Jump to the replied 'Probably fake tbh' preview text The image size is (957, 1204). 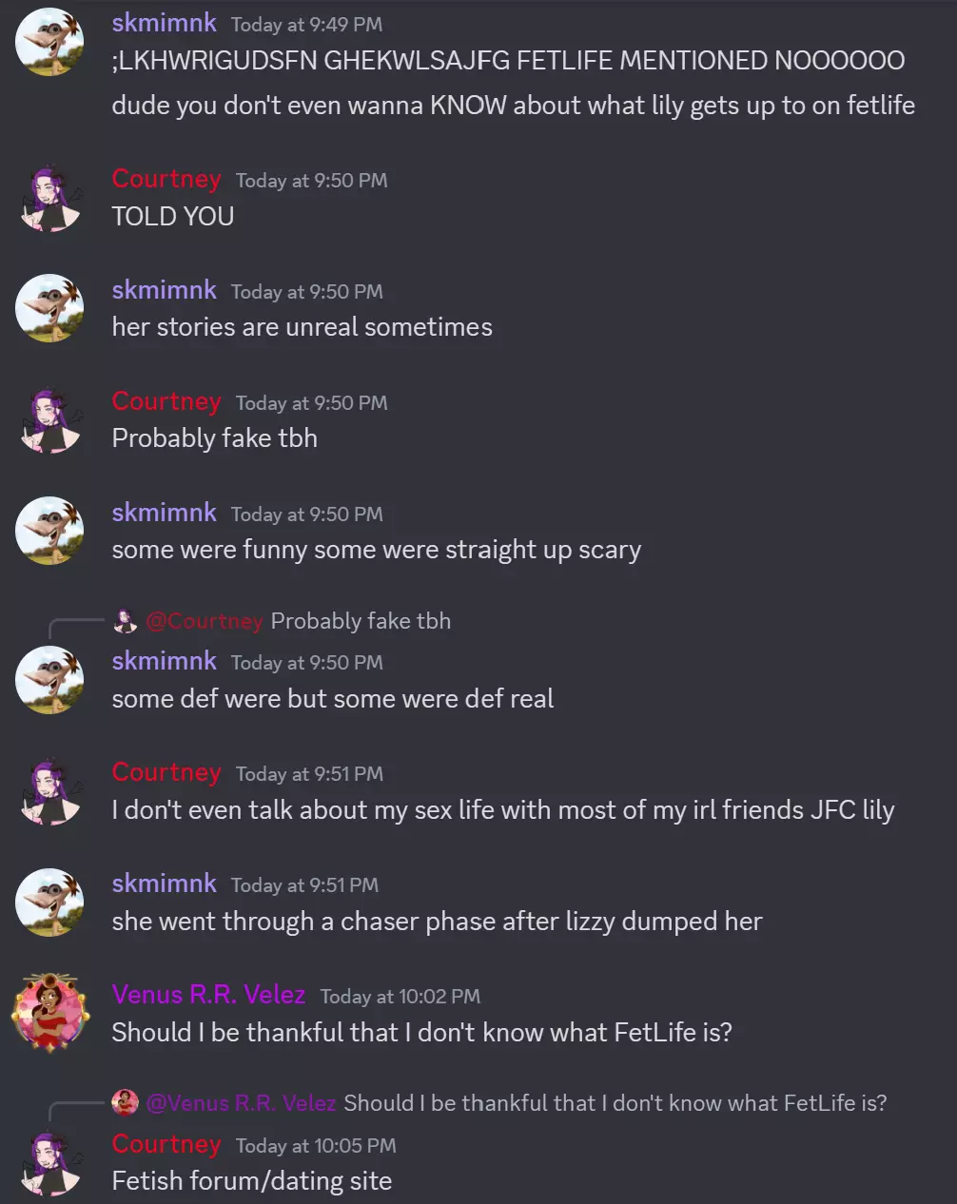(x=361, y=621)
